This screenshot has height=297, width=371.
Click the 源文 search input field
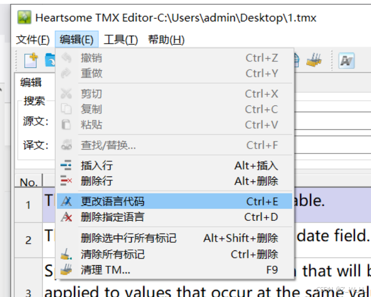pyautogui.click(x=333, y=121)
